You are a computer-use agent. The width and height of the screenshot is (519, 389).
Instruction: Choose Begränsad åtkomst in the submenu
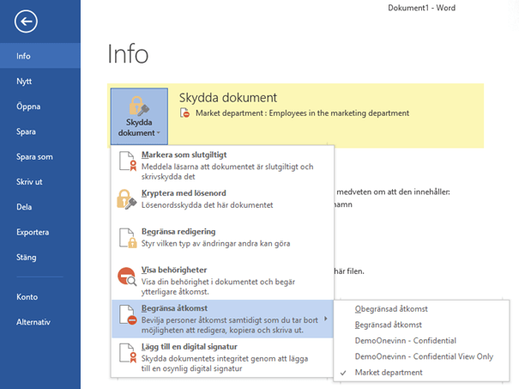[x=389, y=325]
